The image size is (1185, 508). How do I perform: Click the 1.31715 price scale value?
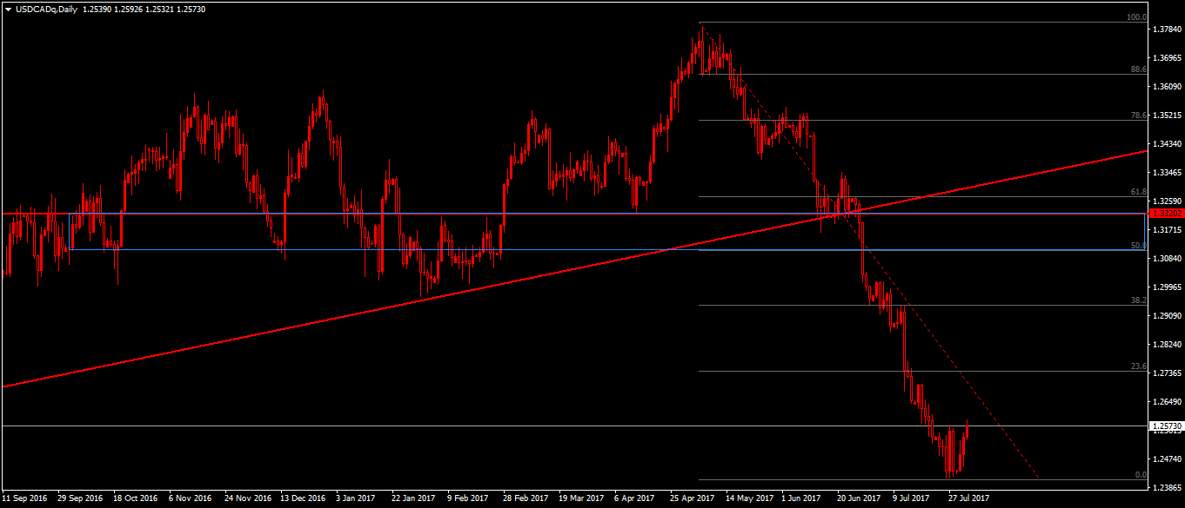pyautogui.click(x=1167, y=230)
